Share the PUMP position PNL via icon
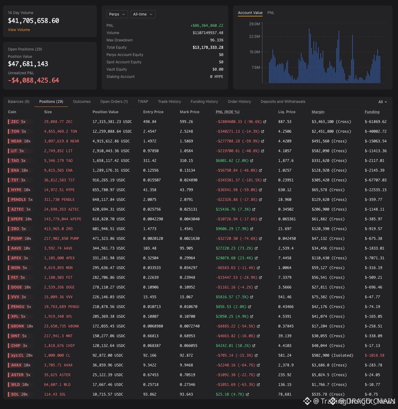The width and height of the screenshot is (398, 409). pyautogui.click(x=260, y=239)
